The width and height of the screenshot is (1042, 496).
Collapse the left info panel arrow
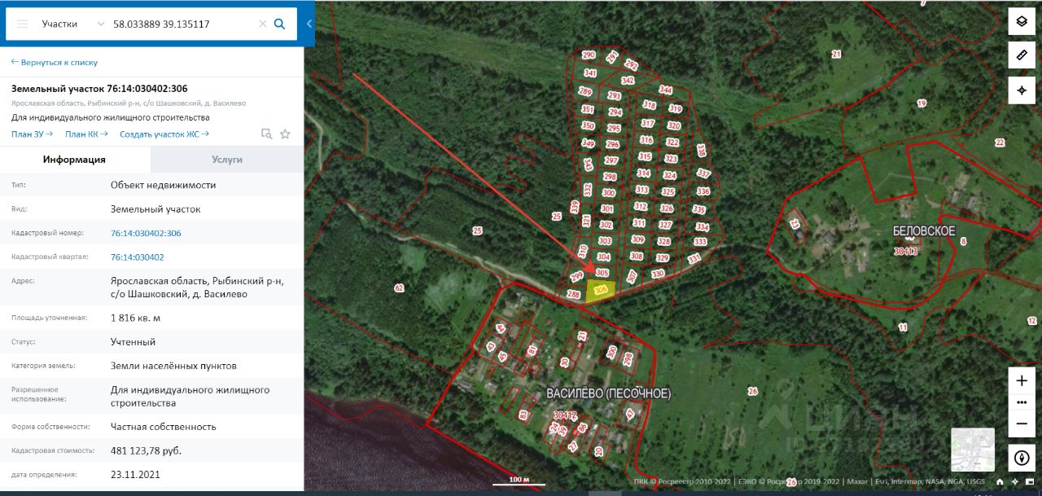pos(309,24)
